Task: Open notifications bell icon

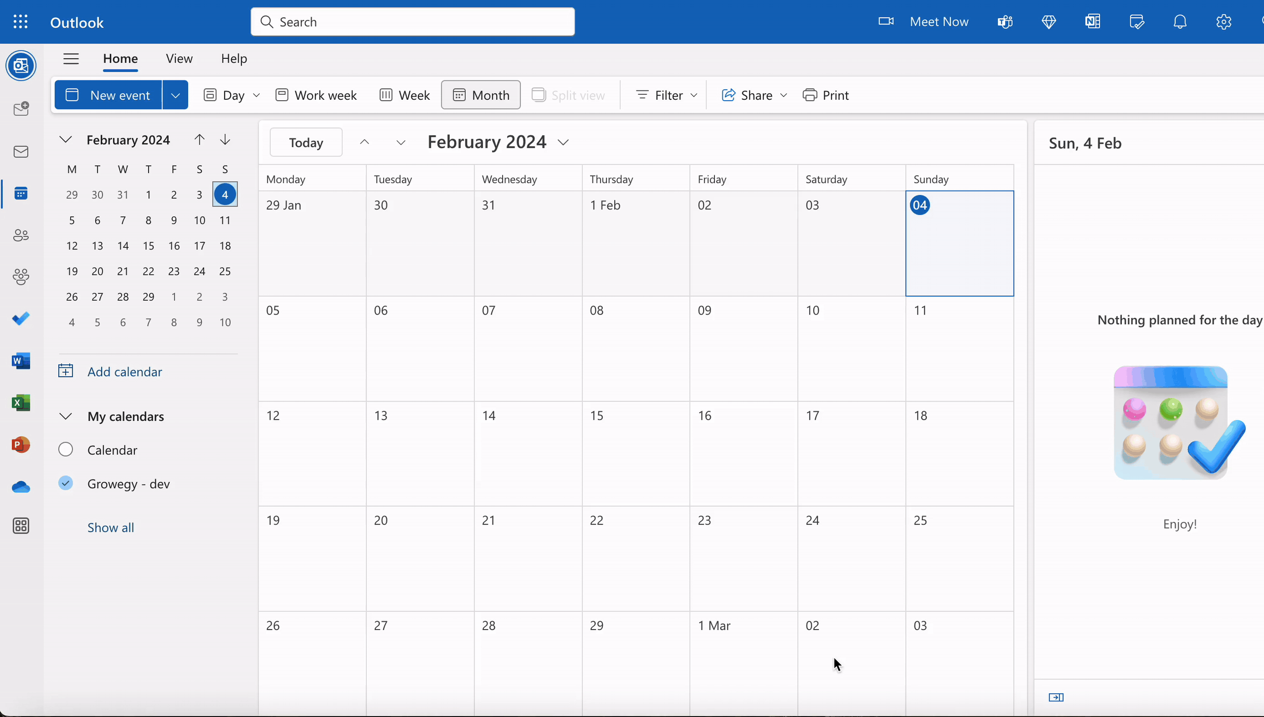Action: [1180, 22]
